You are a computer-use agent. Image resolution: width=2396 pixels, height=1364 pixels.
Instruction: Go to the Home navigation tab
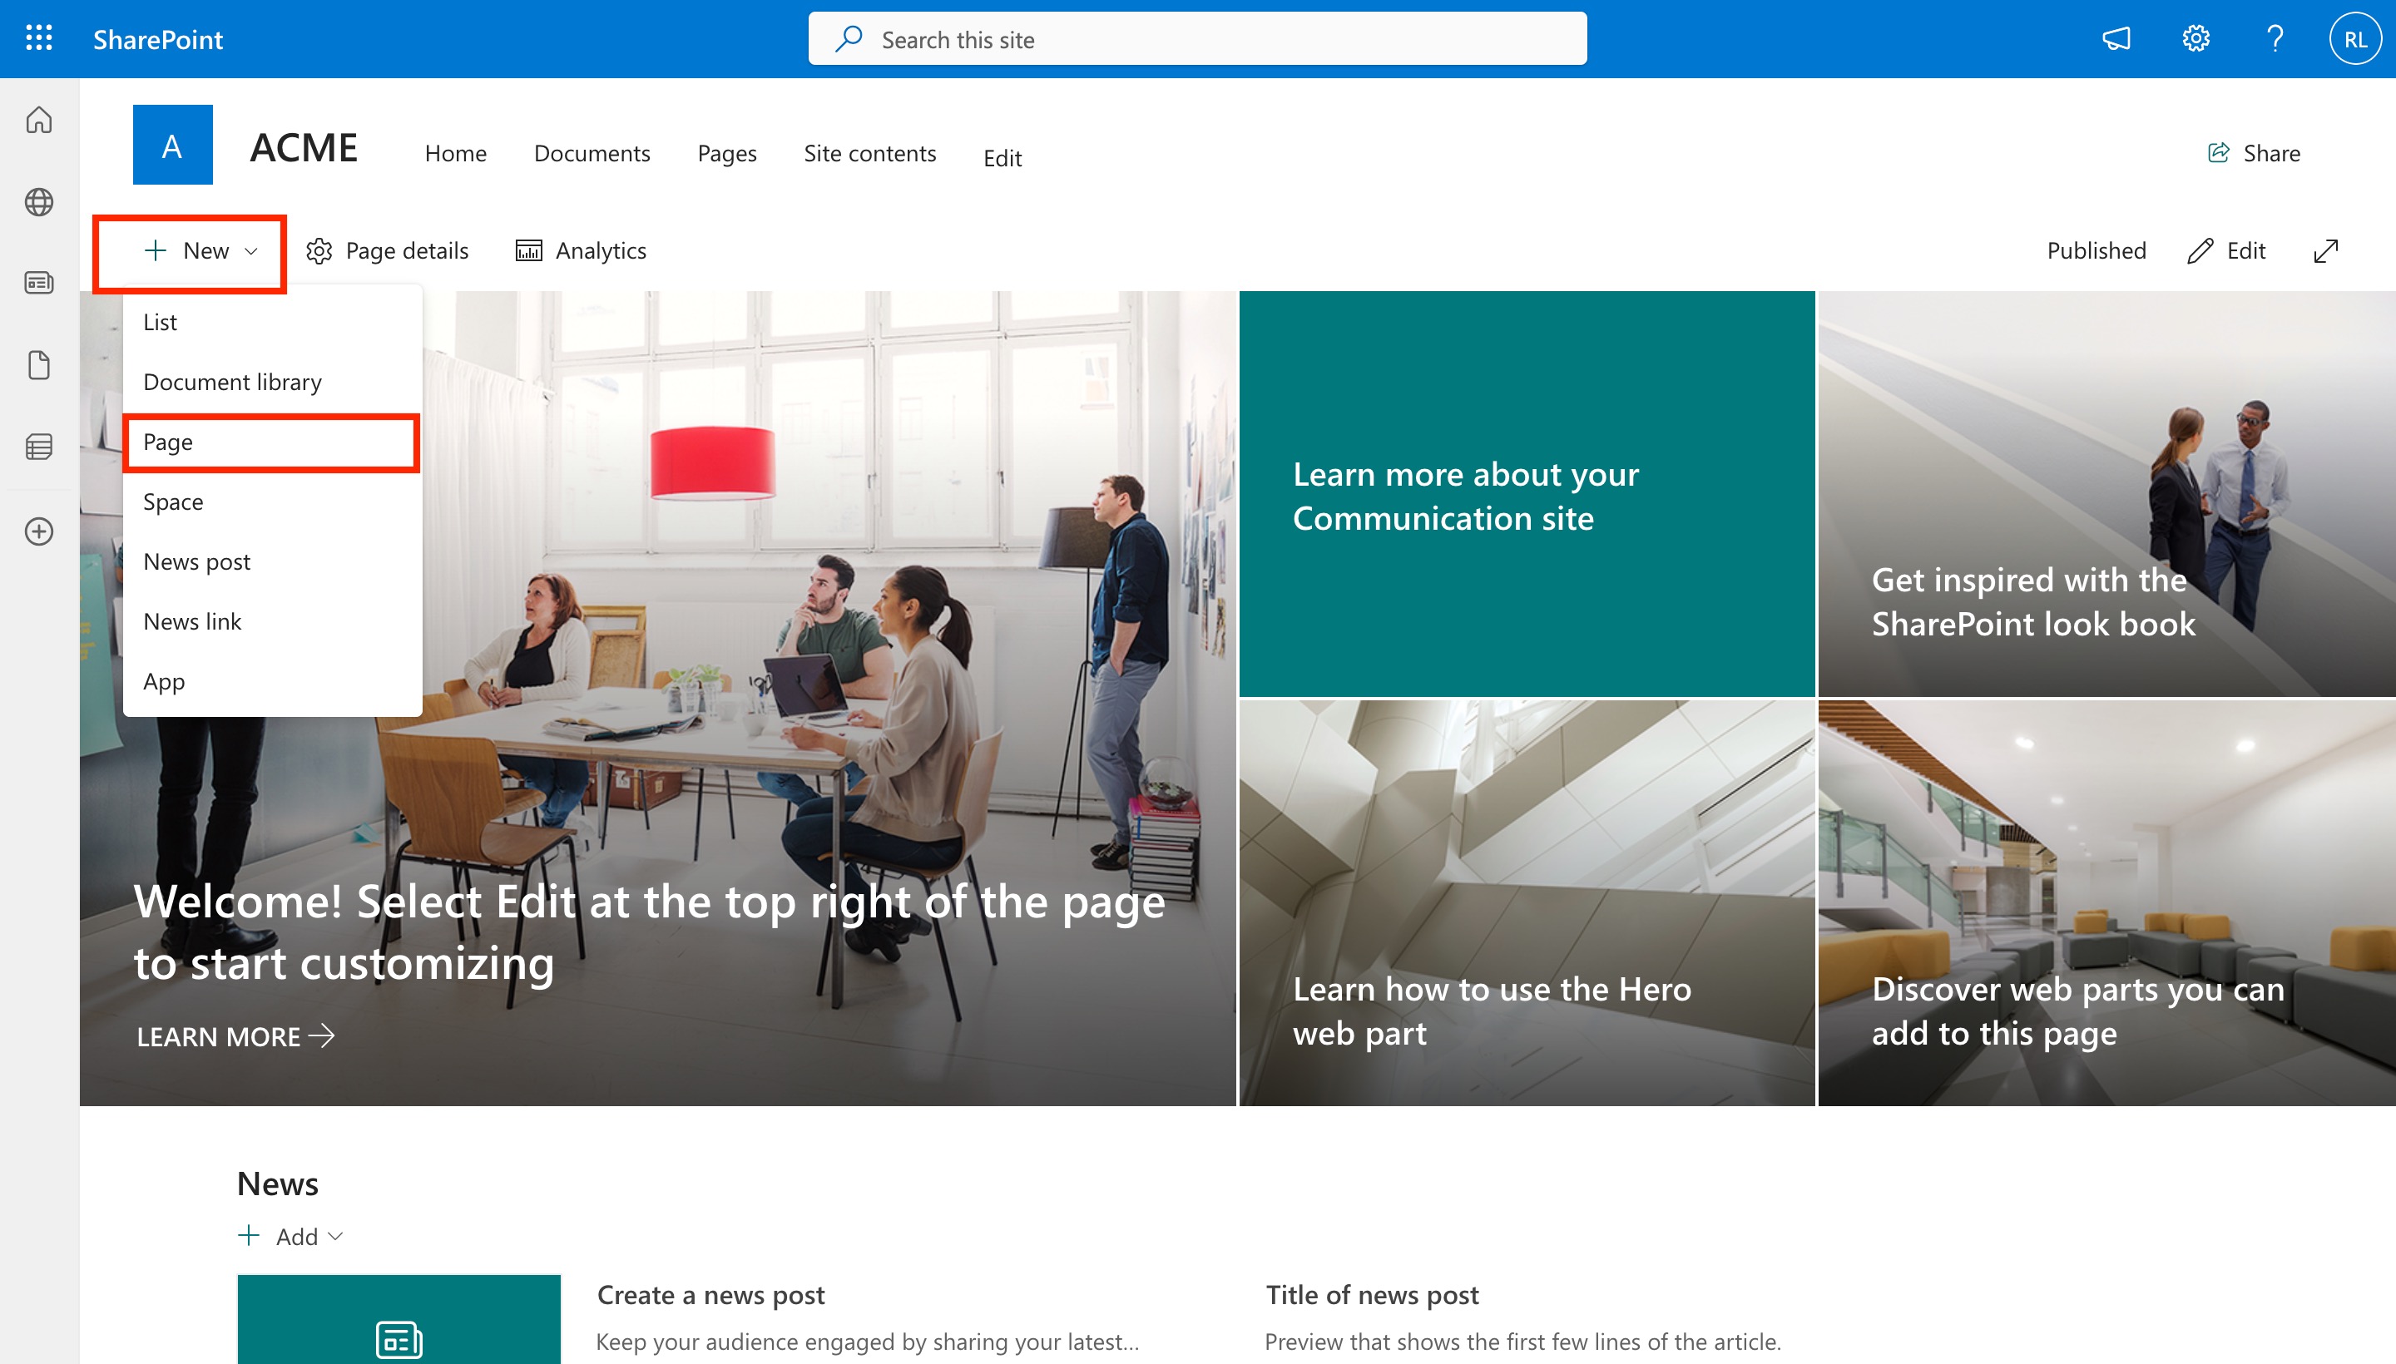click(x=455, y=153)
